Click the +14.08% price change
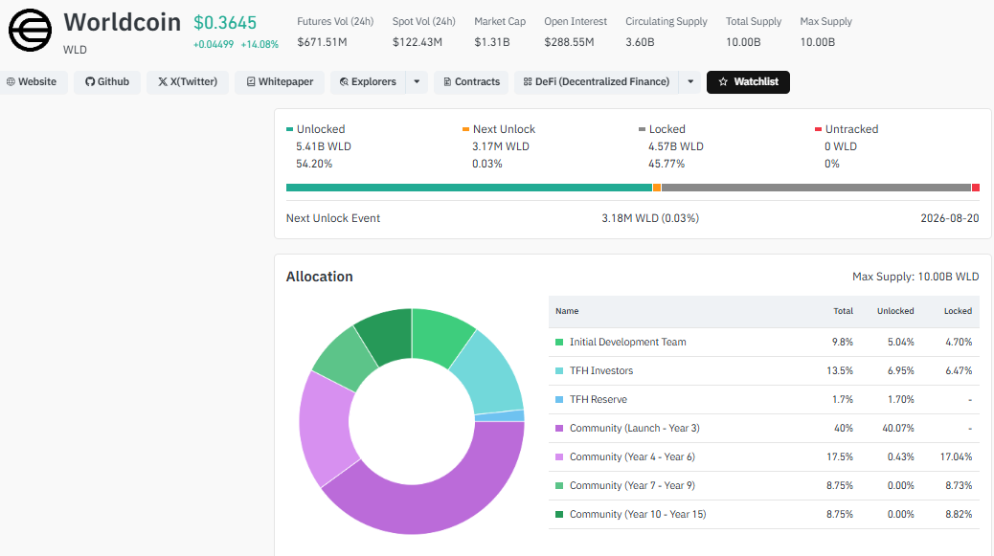Screen dimensions: 994x556 [260, 44]
